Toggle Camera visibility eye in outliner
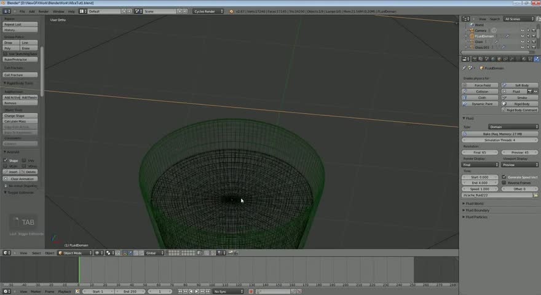 coord(523,31)
